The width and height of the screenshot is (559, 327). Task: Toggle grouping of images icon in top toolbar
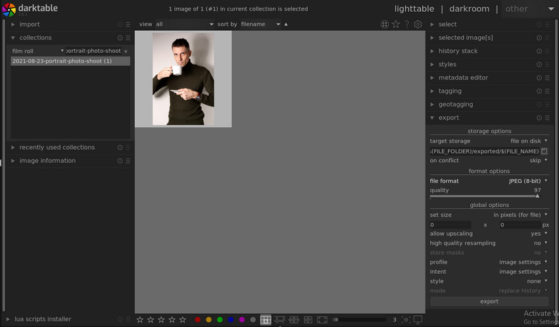point(384,24)
